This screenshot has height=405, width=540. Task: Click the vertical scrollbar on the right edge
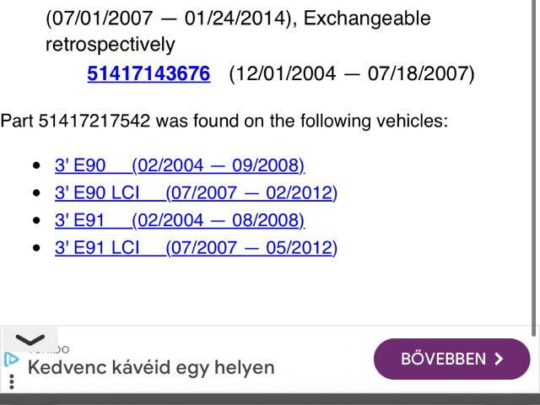(535, 169)
